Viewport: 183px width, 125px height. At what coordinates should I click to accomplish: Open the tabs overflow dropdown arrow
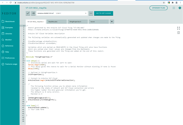112,22
